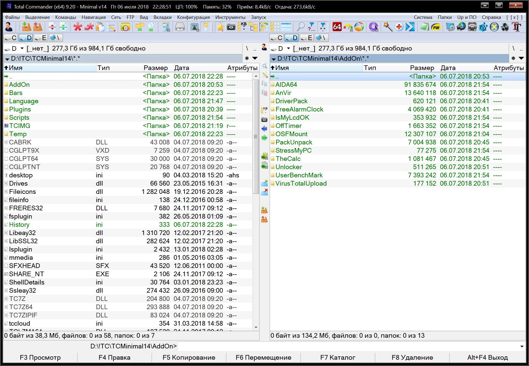529x366 pixels.
Task: Click F3 Просмотр button
Action: (40, 357)
